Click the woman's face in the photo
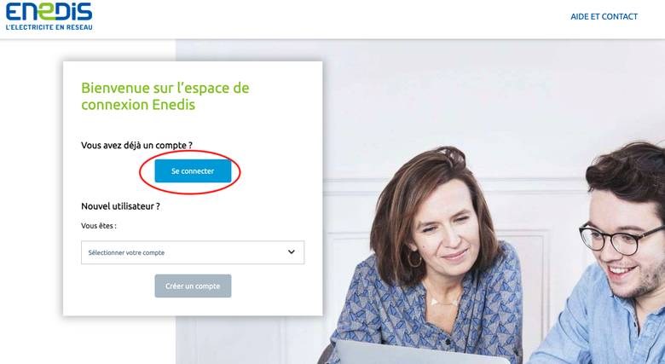The image size is (665, 364). pyautogui.click(x=444, y=229)
